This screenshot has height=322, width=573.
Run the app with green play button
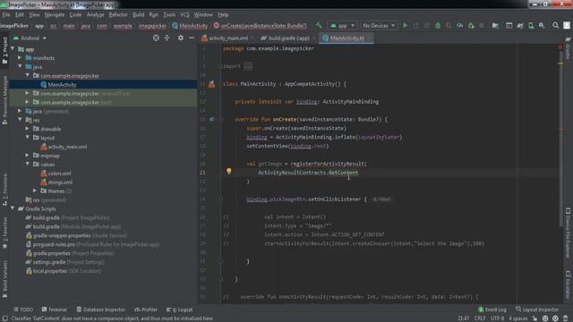405,26
